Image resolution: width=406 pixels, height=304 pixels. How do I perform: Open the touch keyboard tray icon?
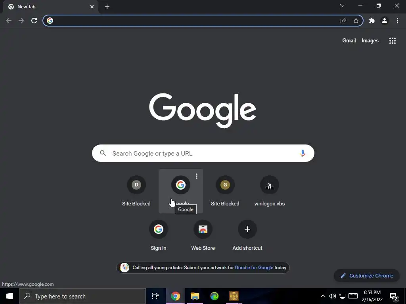point(353,296)
